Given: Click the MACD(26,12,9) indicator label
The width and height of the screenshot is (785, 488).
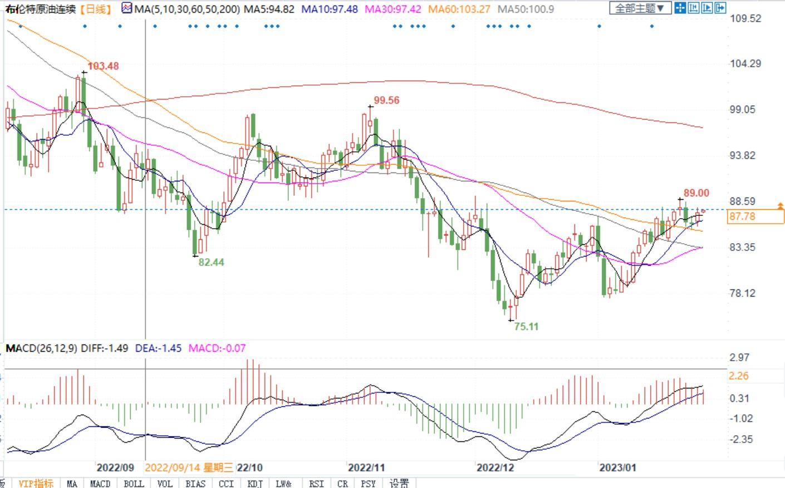Looking at the screenshot, I should (41, 348).
